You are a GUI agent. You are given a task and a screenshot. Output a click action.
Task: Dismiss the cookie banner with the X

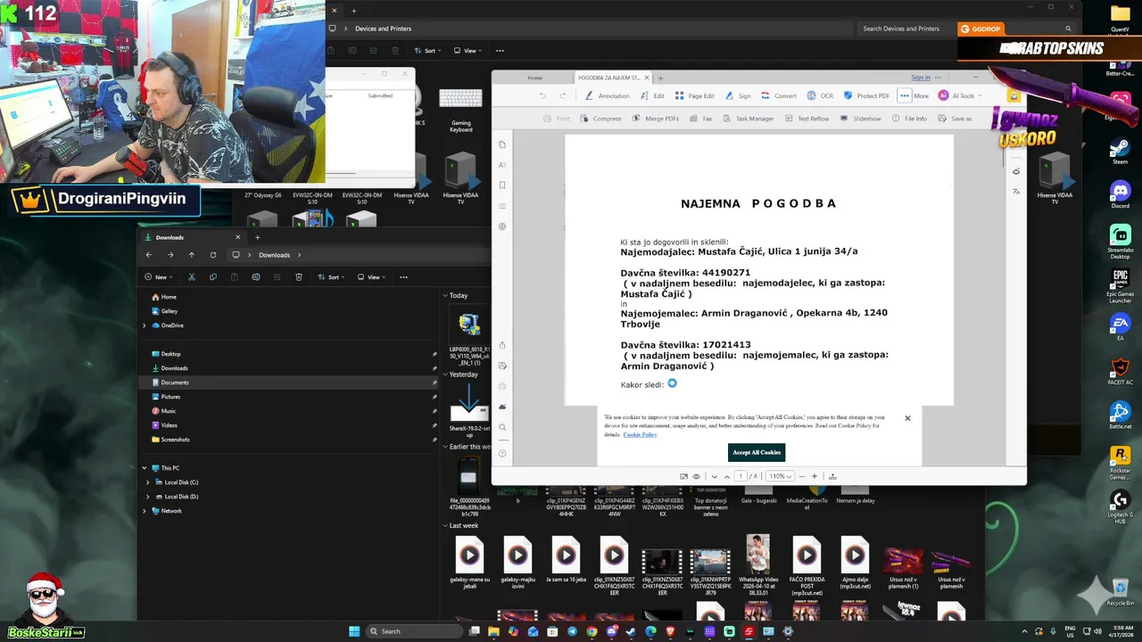point(907,418)
